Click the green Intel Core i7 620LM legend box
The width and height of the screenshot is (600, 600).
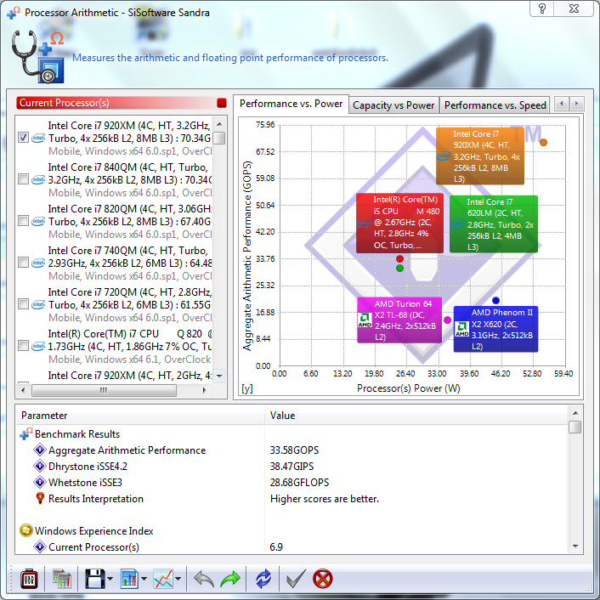pyautogui.click(x=494, y=224)
